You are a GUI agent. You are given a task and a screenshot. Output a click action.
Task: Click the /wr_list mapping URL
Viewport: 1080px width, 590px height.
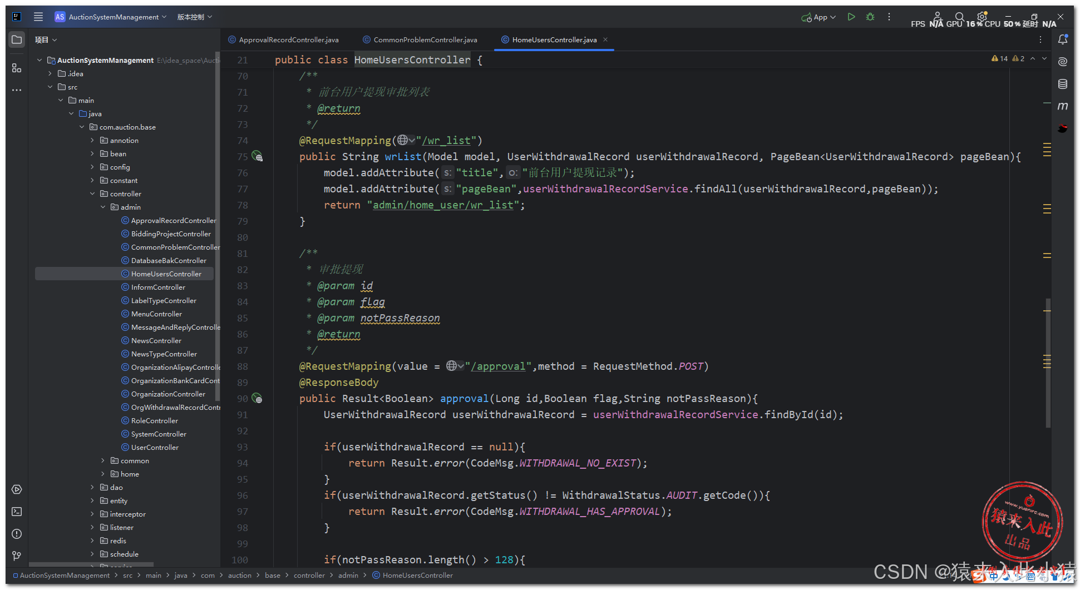446,140
